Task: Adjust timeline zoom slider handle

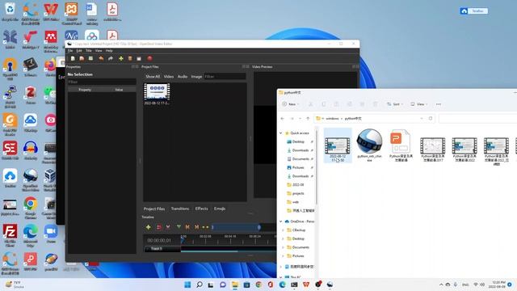Action: (x=259, y=227)
